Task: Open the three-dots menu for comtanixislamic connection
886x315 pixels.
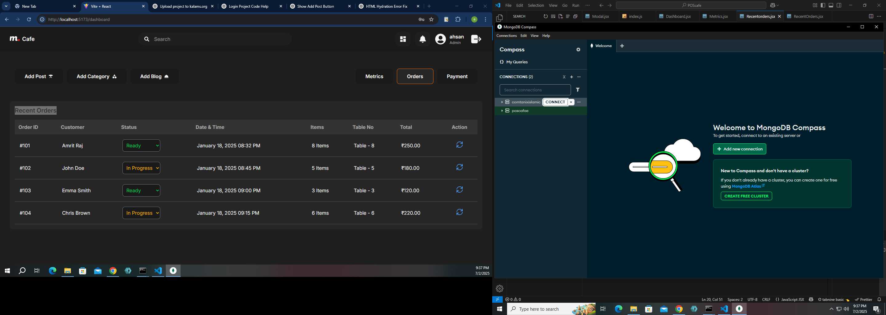Action: 579,102
